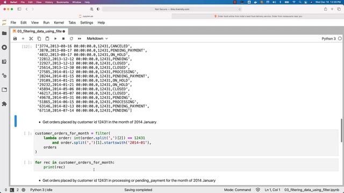344x193 pixels.
Task: Save the notebook with the save icon
Action: pos(15,39)
